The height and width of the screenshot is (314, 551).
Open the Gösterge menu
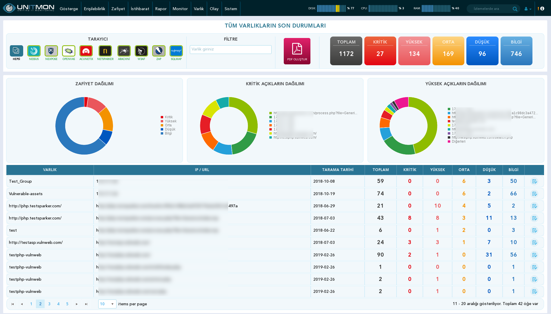[69, 9]
